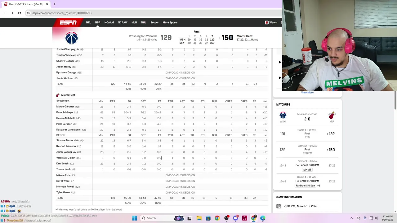Click the View More link
Screen dimensions: 397x223
click(x=307, y=93)
